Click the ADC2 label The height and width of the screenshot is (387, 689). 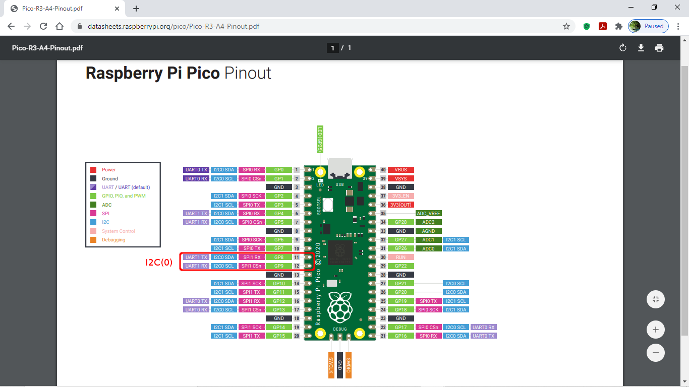tap(429, 222)
